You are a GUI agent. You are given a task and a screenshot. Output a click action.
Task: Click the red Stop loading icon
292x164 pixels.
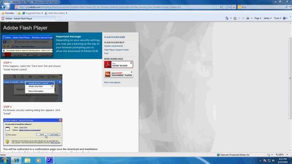tap(234, 7)
